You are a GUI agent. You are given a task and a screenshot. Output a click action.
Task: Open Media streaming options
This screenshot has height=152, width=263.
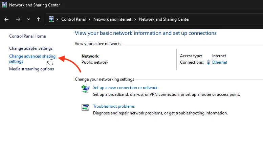[31, 69]
